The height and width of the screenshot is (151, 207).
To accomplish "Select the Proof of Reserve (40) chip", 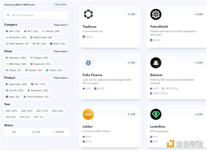I will point(36,97).
